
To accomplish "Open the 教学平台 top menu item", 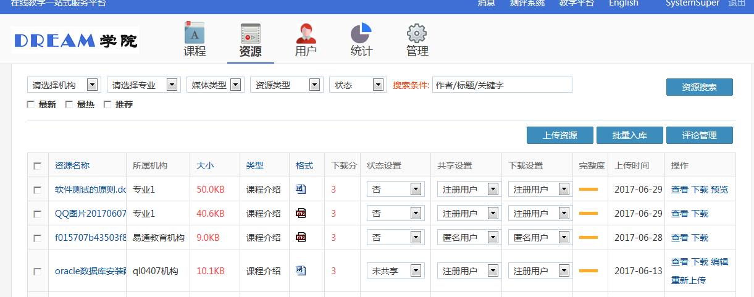I will tap(577, 3).
